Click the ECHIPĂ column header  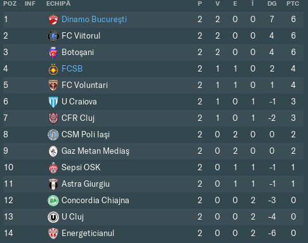(58, 3)
